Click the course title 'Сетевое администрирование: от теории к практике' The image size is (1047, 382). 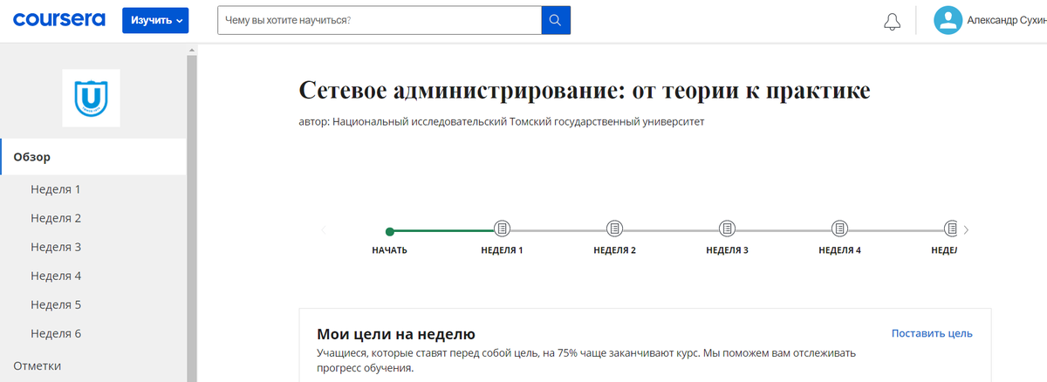(585, 92)
